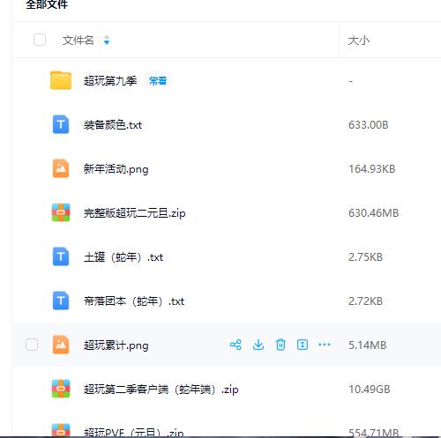
Task: Click the 超玩PVE（元旦）.zip file name
Action: click(134, 433)
